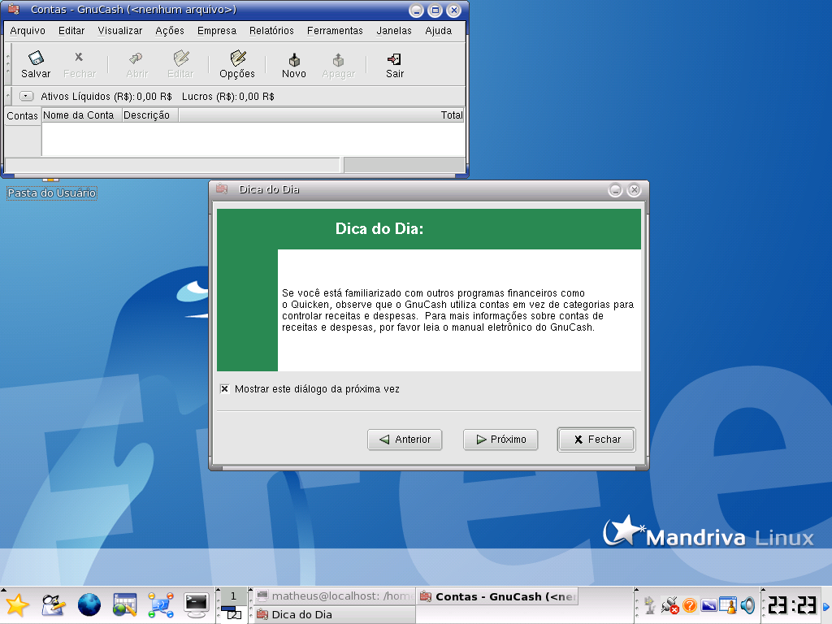Create a new account with Novo
Screen dimensions: 832x624
point(294,65)
